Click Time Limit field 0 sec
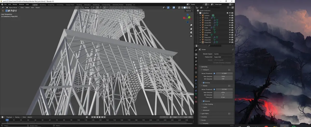 (223, 97)
